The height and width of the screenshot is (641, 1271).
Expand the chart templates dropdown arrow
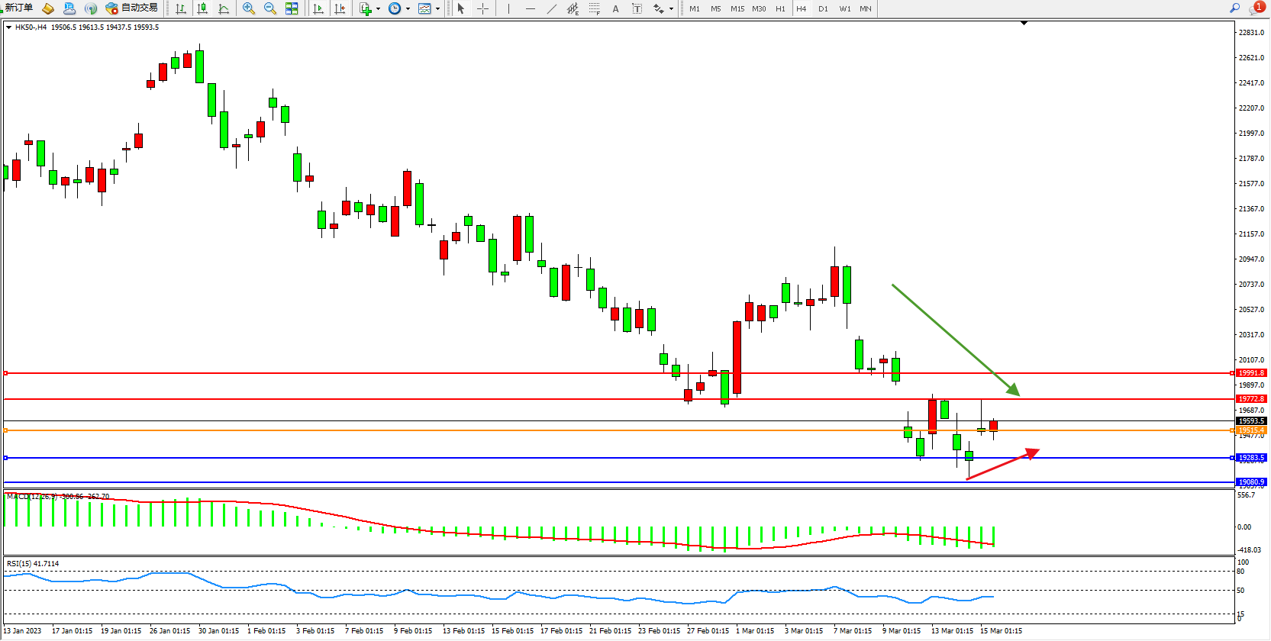point(437,9)
